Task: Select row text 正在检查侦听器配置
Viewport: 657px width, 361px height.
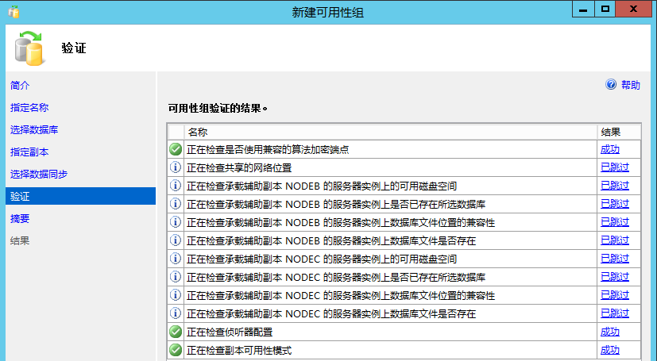Action: [230, 332]
